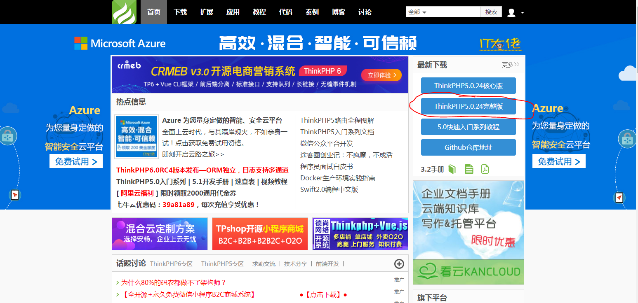Open the green book 3.2 manual icon
638x303 pixels.
[452, 169]
